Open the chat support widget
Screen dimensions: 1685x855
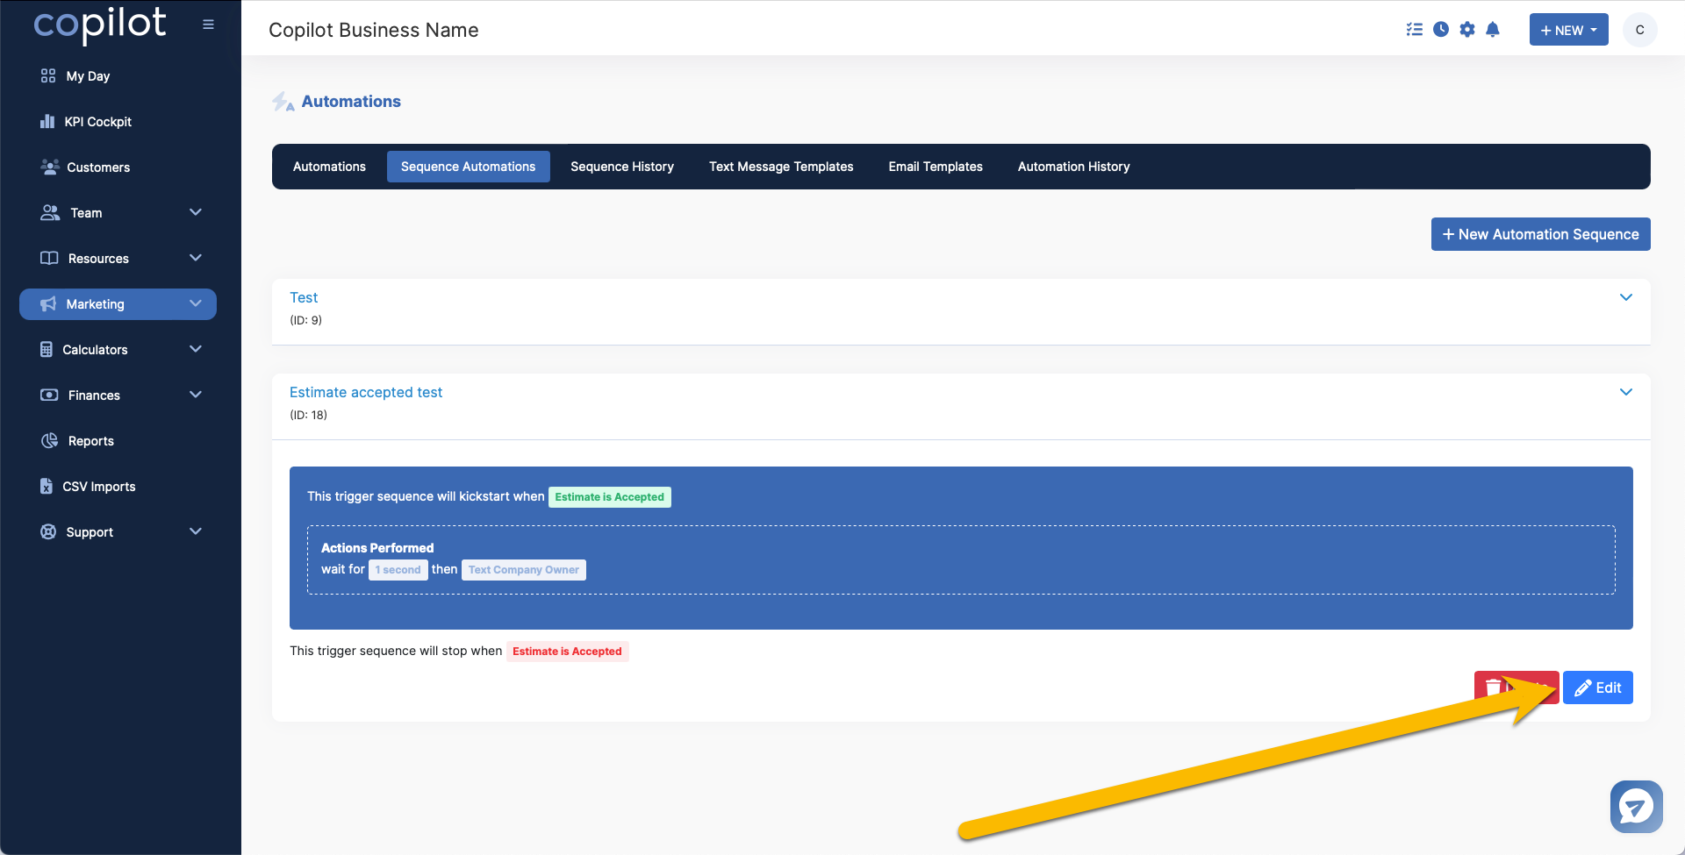1637,807
